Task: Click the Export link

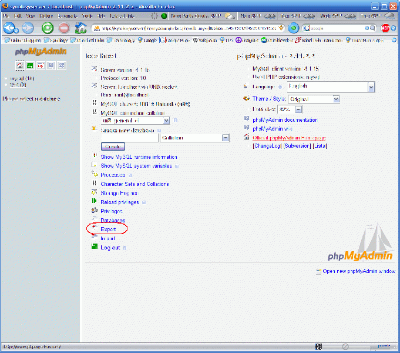Action: point(108,229)
